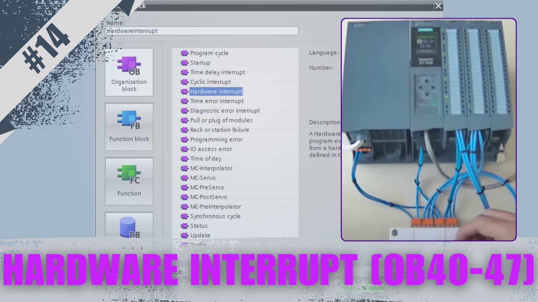Screen dimensions: 538x302
Task: Click the IO access error icon
Action: (x=184, y=149)
